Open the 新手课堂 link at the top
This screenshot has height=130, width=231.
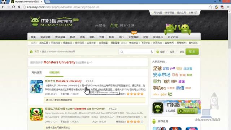(170, 13)
